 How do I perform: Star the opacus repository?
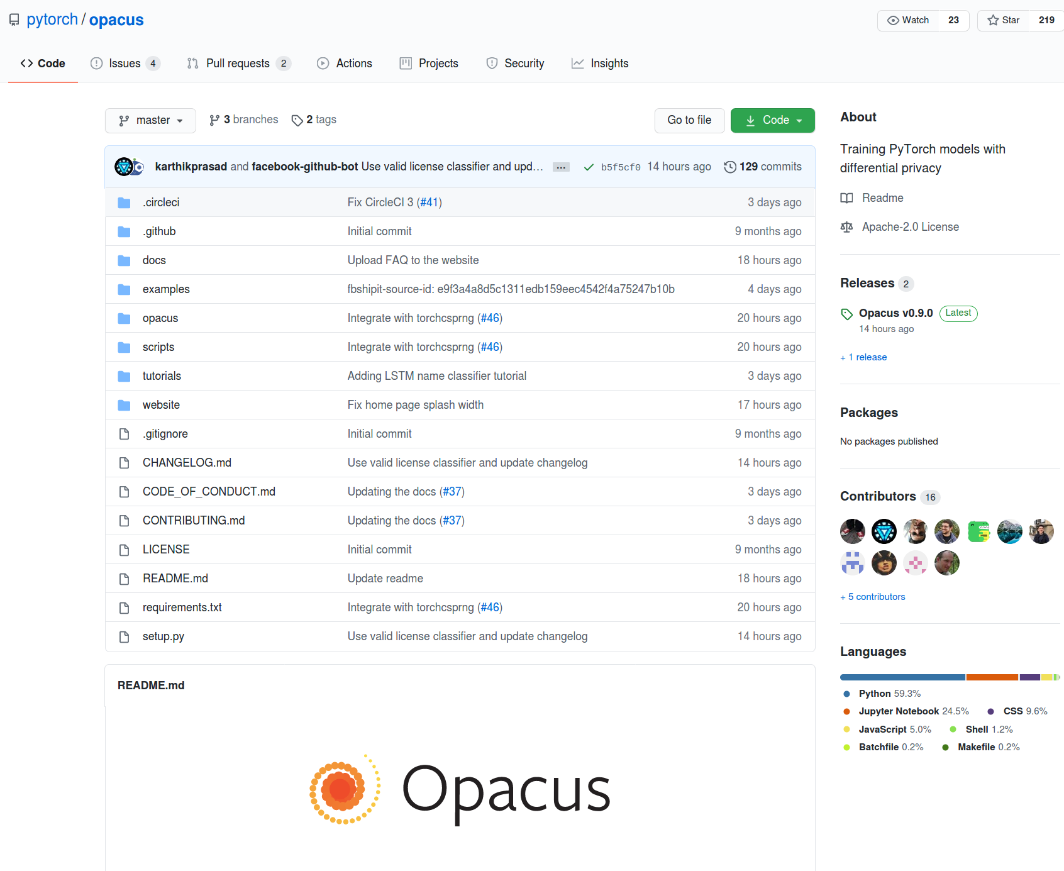[1004, 20]
